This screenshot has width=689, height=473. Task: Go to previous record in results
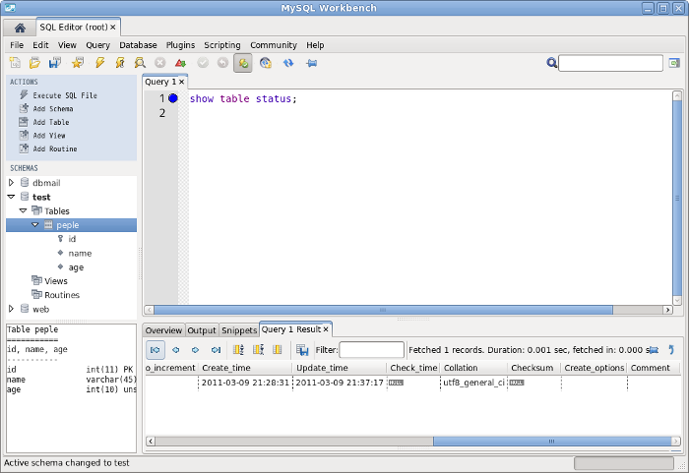(176, 350)
